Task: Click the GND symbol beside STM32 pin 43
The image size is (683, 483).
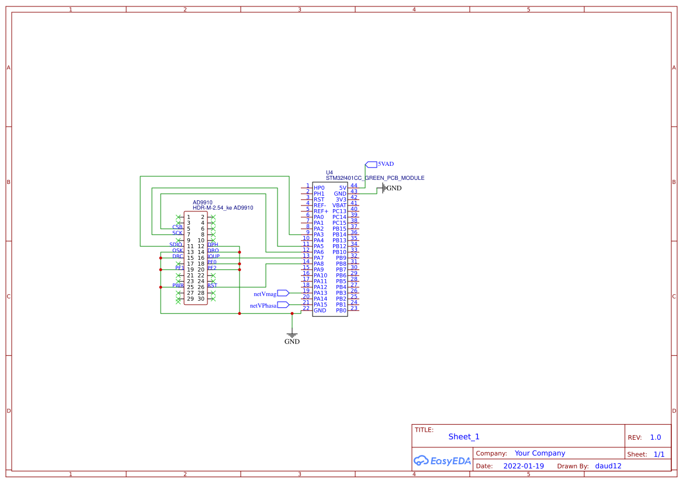Action: click(x=384, y=188)
